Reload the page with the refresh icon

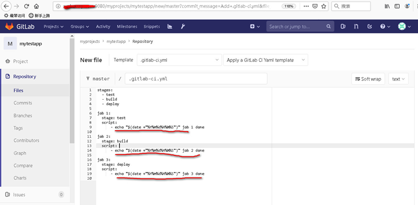[x=27, y=6]
